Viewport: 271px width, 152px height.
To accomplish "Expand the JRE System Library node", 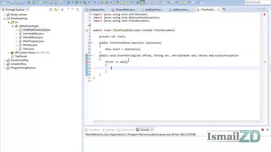I will point(8,52).
